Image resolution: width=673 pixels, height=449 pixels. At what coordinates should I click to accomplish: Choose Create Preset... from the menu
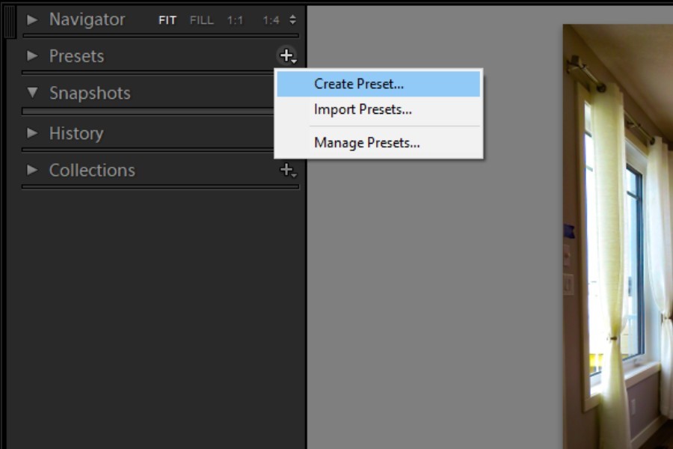(x=359, y=84)
